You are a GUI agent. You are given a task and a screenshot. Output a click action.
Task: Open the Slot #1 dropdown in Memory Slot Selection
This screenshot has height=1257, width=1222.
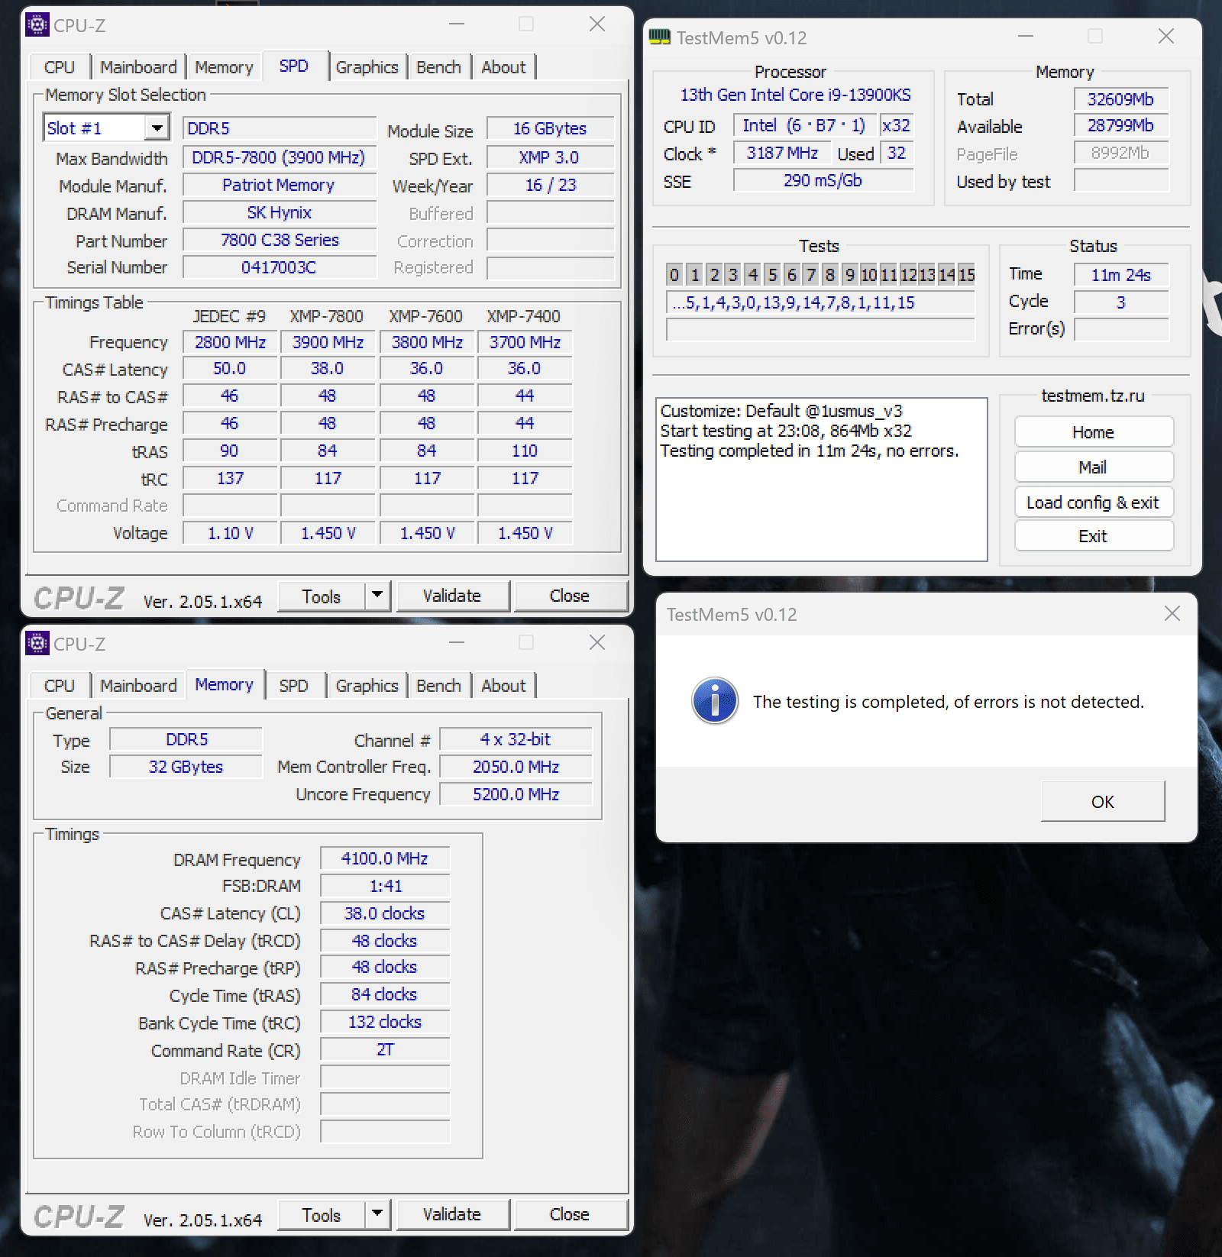(x=157, y=128)
